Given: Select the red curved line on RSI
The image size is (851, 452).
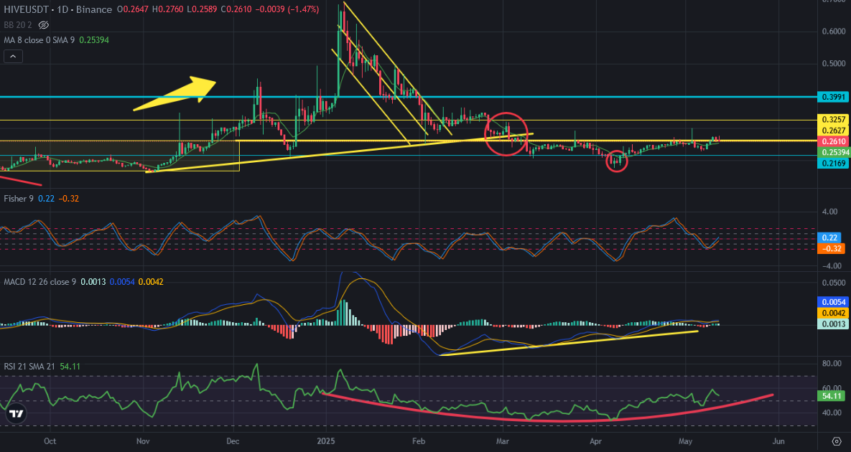Looking at the screenshot, I should (548, 410).
